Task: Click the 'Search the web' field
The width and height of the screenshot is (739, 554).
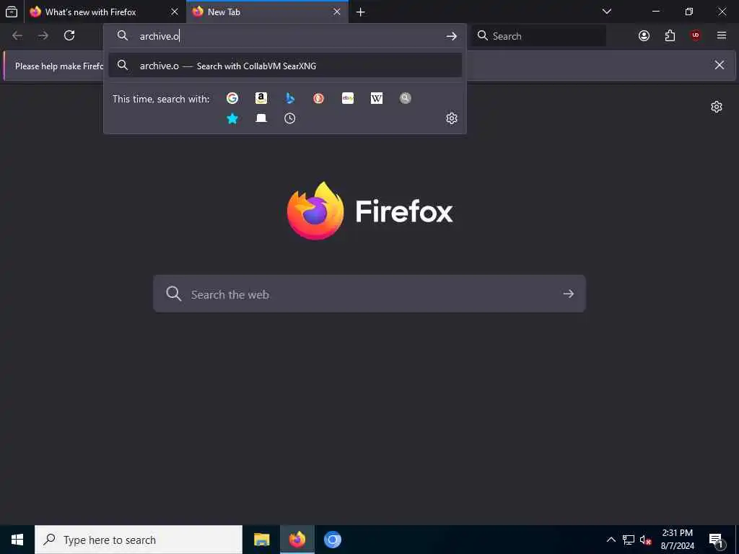Action: (369, 294)
